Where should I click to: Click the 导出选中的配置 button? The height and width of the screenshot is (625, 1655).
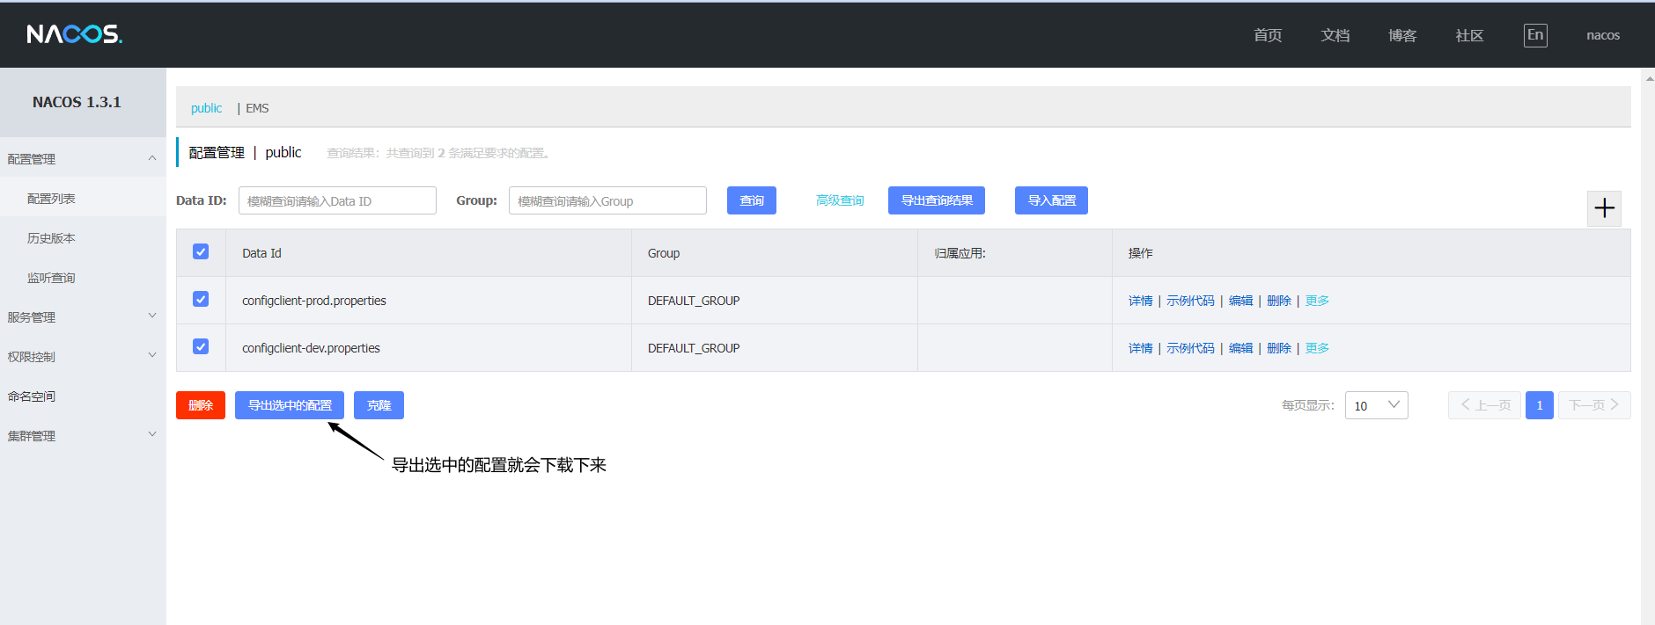(290, 405)
